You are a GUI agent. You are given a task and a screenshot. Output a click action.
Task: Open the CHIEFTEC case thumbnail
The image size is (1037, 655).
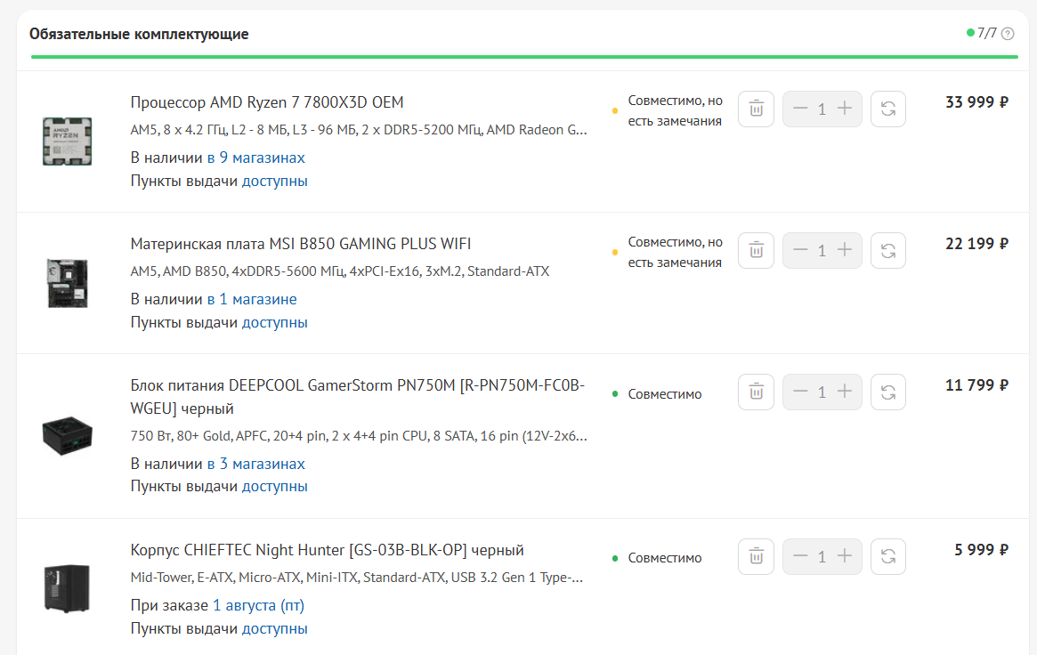[x=67, y=588]
